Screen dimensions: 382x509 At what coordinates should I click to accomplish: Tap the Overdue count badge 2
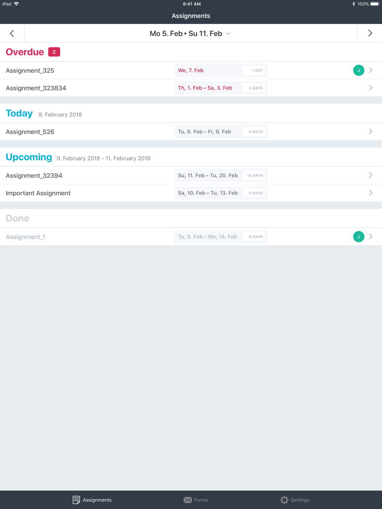(54, 52)
